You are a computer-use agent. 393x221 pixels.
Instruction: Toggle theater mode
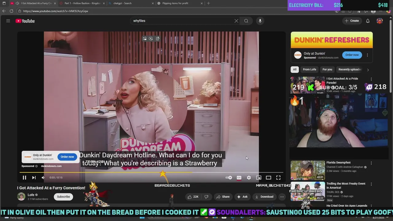click(268, 177)
